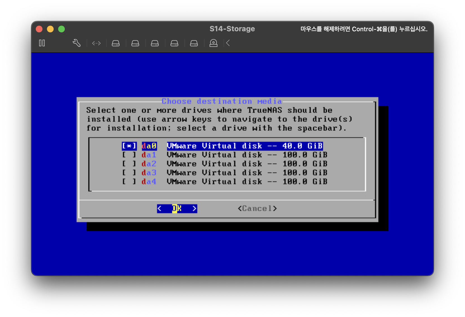
Task: Click the Cancel button in installer dialog
Action: 257,208
